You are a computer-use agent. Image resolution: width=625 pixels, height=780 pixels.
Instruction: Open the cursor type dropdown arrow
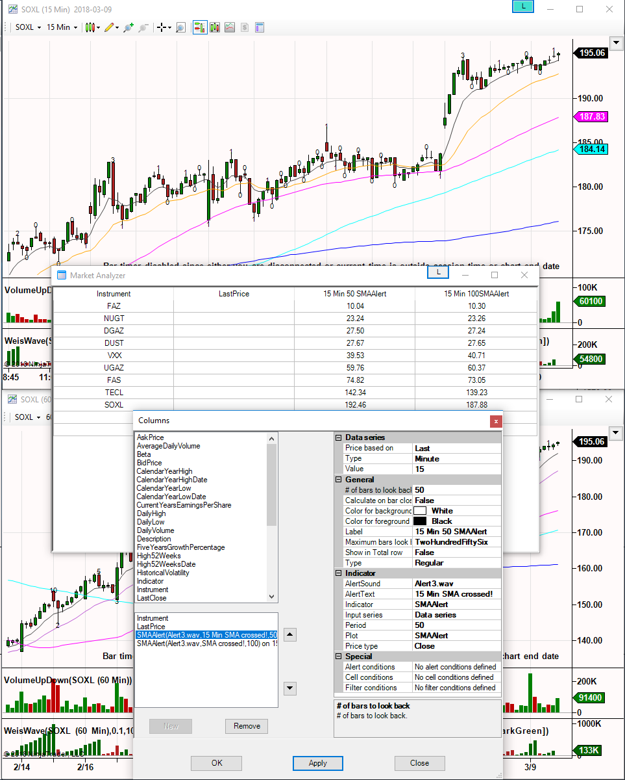pyautogui.click(x=169, y=27)
